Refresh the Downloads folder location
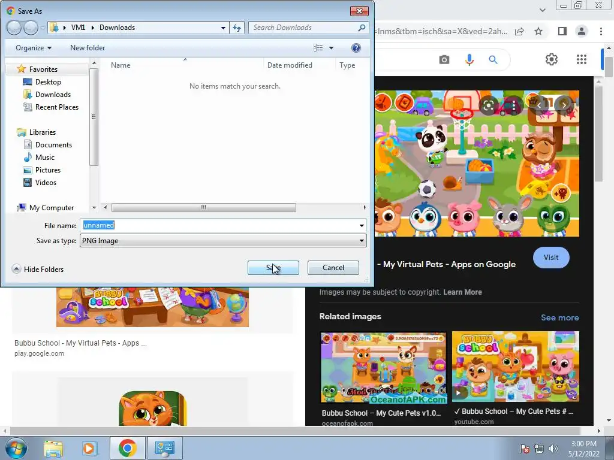Viewport: 614px width, 460px height. point(237,28)
